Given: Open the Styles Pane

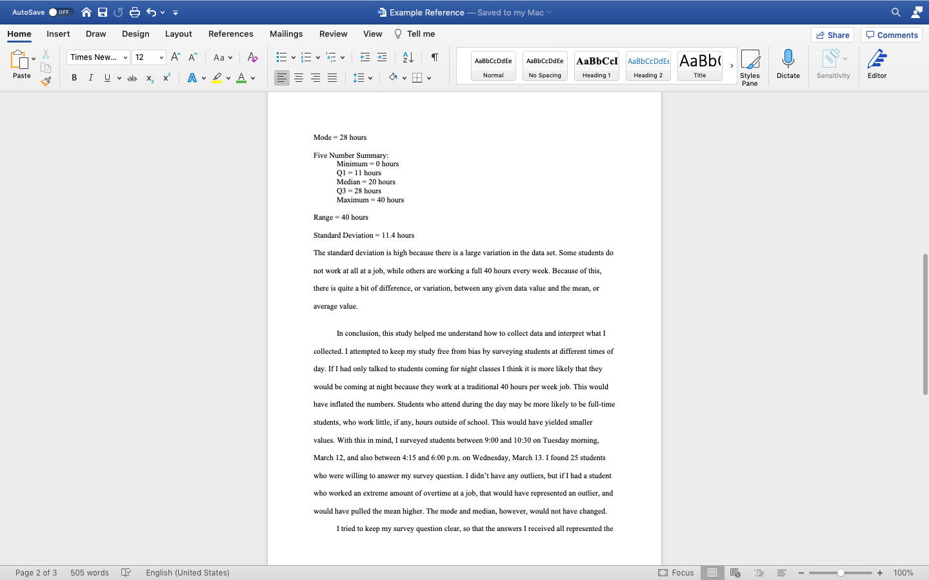Looking at the screenshot, I should 750,67.
